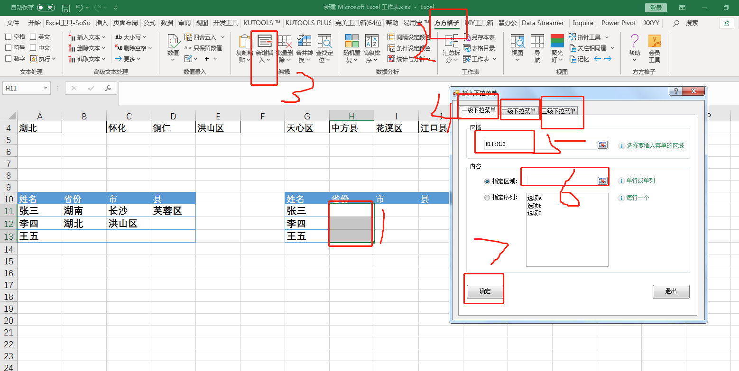Open the 高级排序 tool
Image resolution: width=739 pixels, height=371 pixels.
click(372, 49)
